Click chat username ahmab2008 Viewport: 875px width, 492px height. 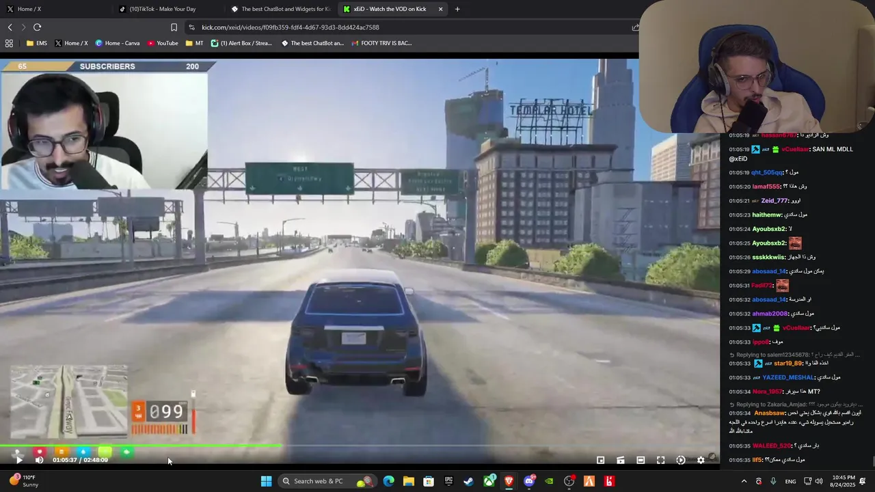(770, 314)
